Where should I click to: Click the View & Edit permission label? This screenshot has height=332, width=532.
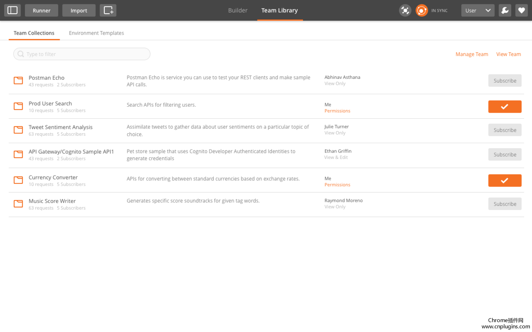[x=336, y=157]
